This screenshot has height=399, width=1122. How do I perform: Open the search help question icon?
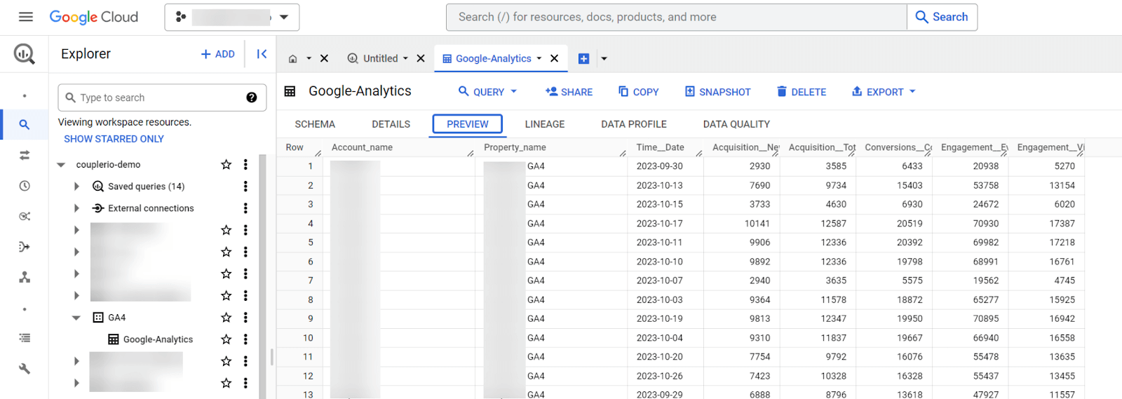pyautogui.click(x=252, y=97)
